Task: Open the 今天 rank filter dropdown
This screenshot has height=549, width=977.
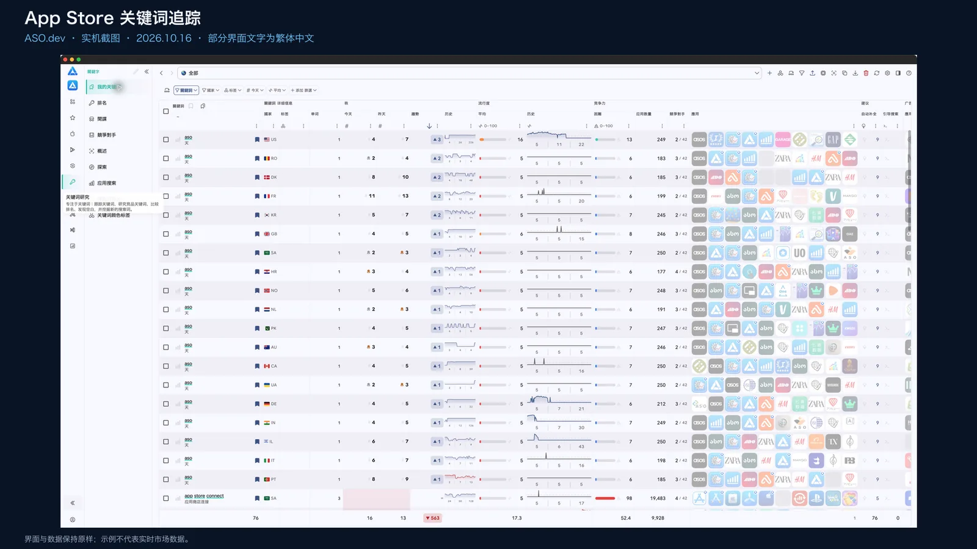Action: pos(255,90)
